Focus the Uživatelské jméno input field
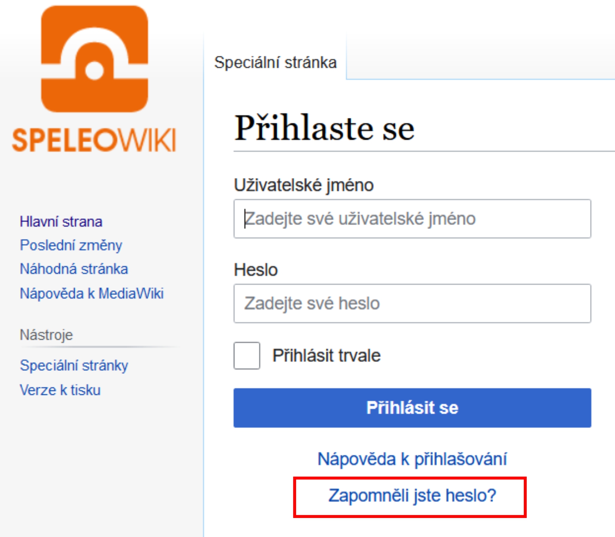The height and width of the screenshot is (537, 615). 412,219
